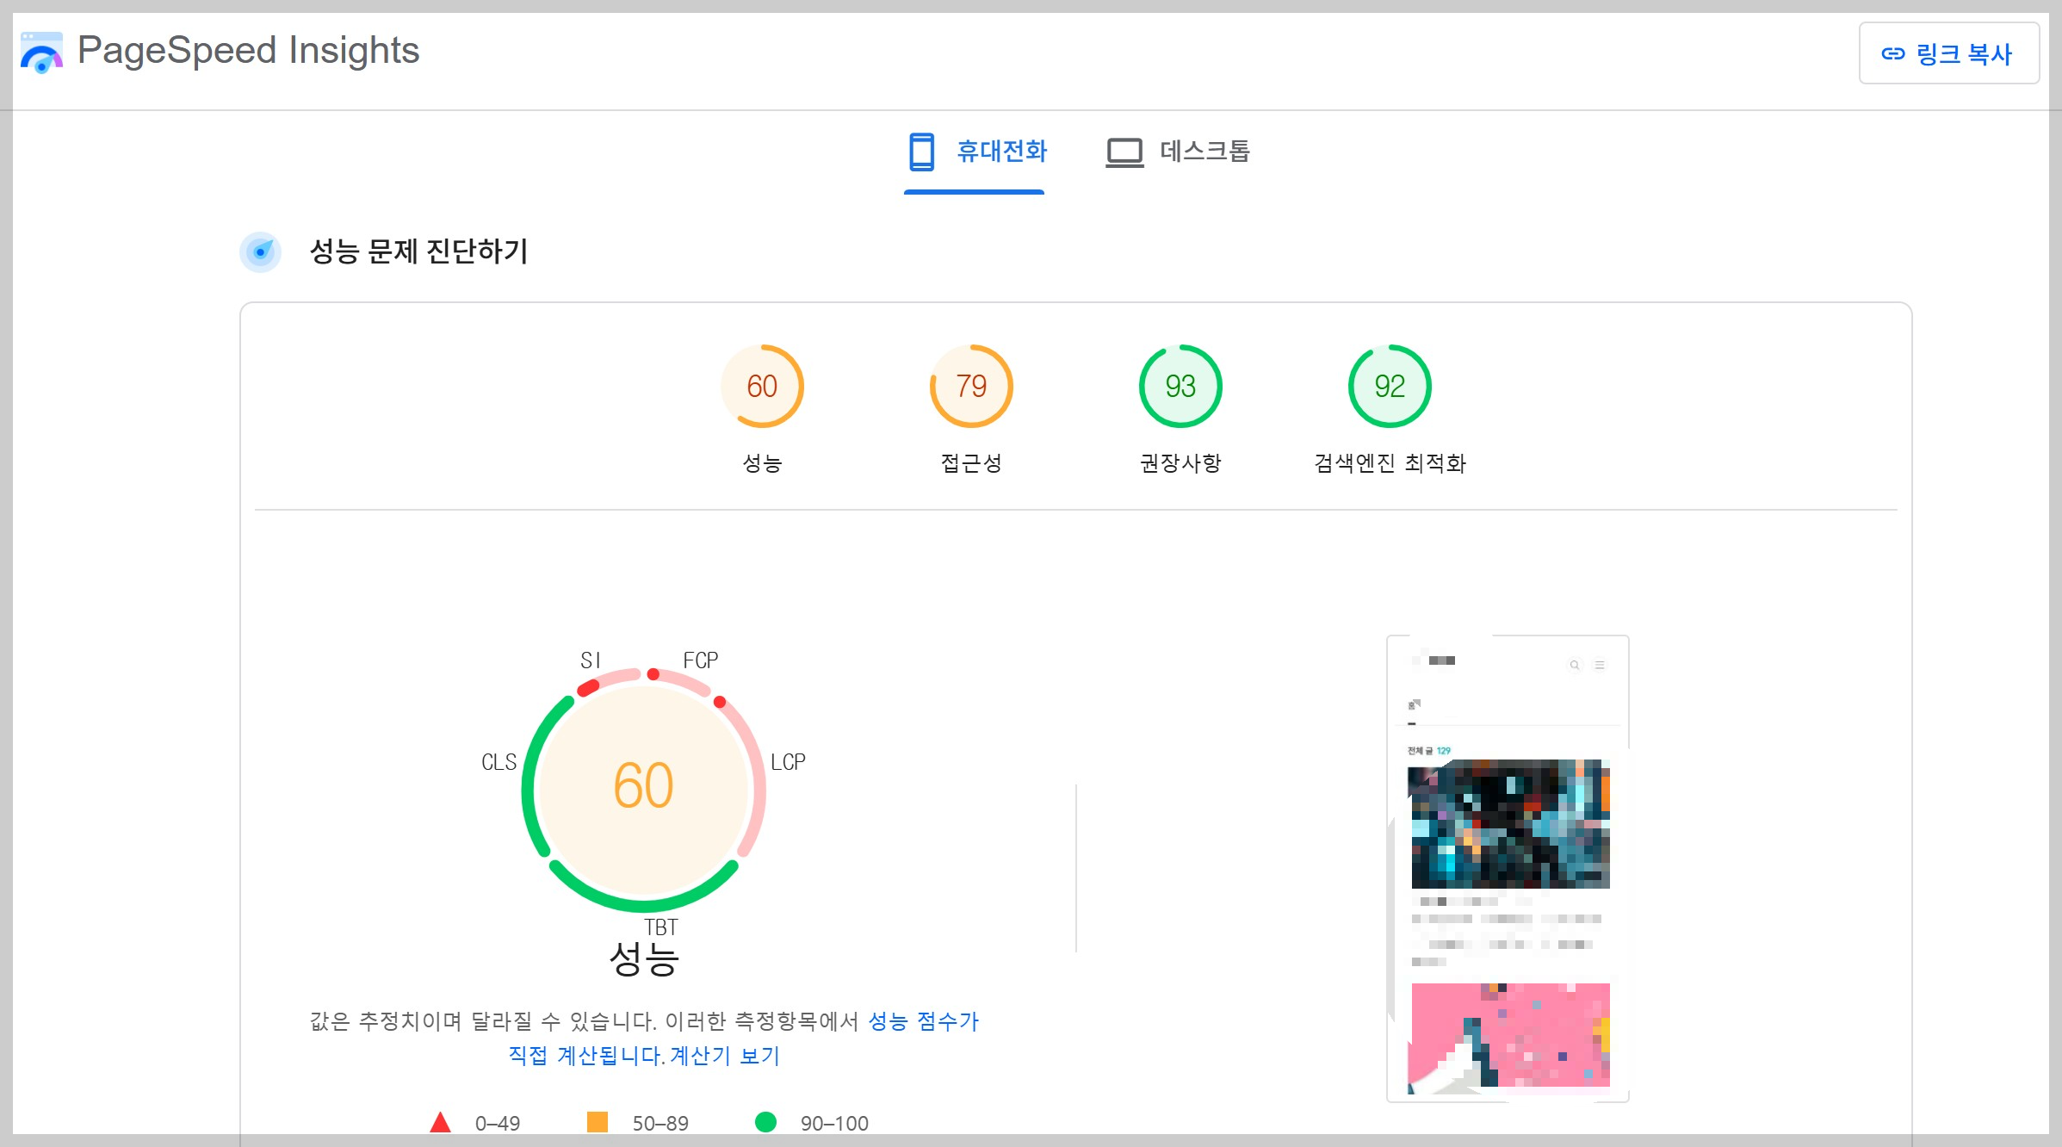Click the laptop icon for 데스크톱

click(1124, 152)
